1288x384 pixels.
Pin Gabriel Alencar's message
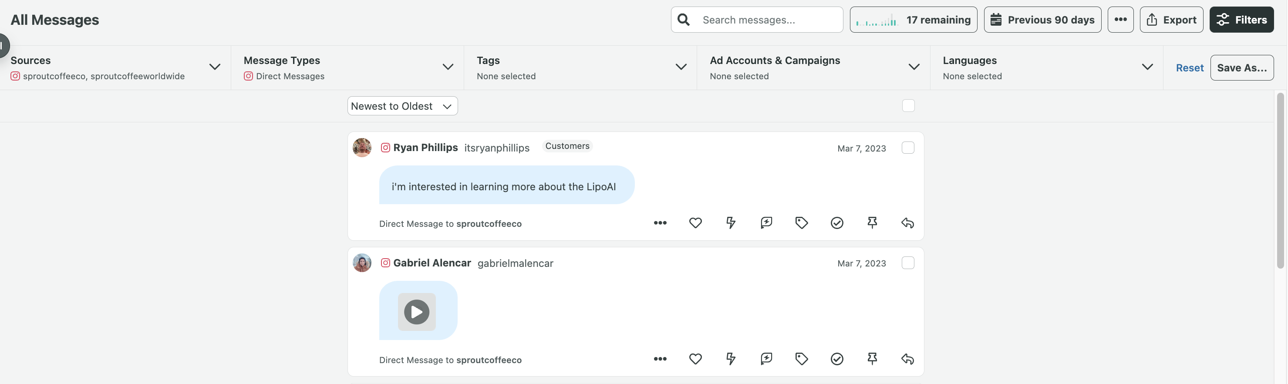click(x=872, y=359)
